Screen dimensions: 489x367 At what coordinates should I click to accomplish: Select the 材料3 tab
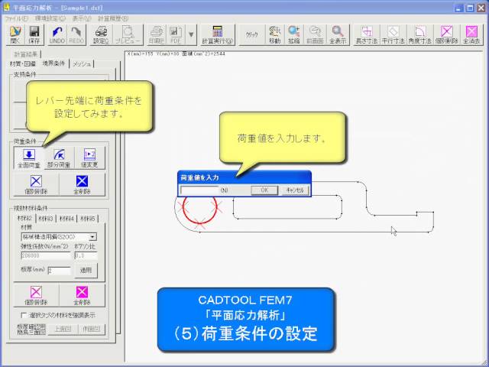tap(46, 219)
